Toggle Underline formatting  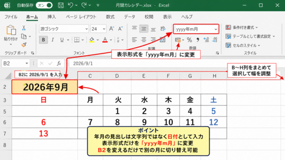click(x=62, y=40)
